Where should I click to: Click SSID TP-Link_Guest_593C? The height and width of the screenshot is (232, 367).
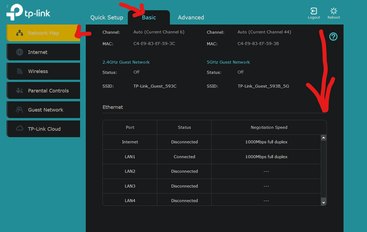(155, 86)
